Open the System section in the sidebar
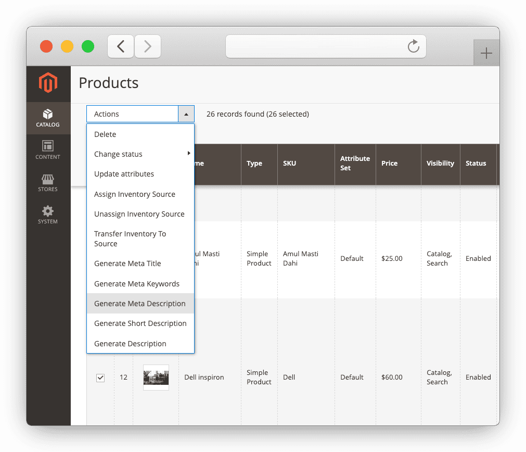The image size is (526, 452). [48, 215]
